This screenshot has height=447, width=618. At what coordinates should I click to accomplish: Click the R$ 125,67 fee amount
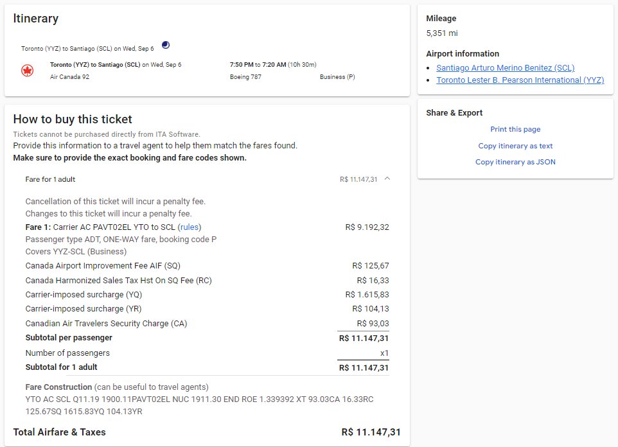click(x=371, y=266)
